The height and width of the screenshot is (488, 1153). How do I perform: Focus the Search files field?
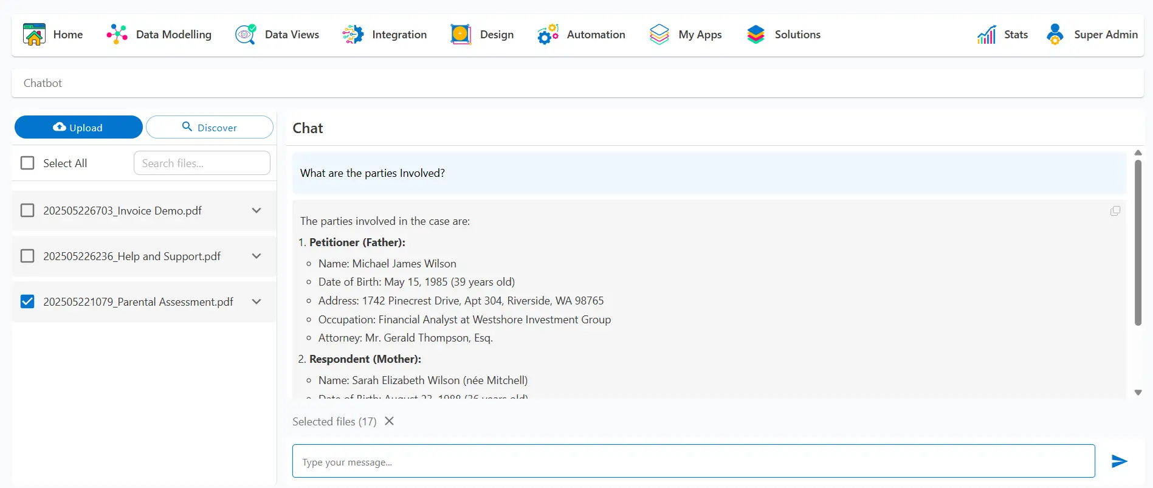click(202, 163)
